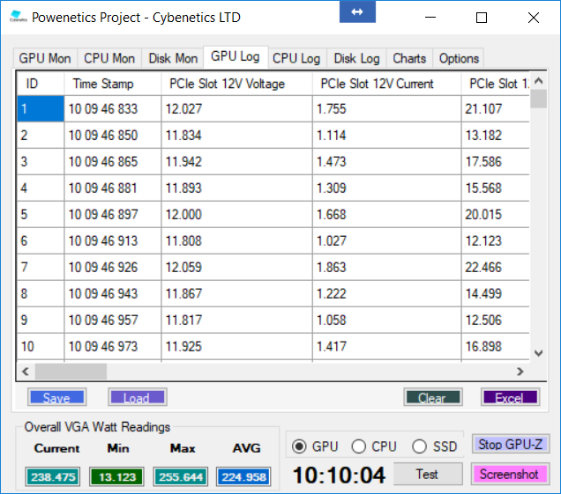Screen dimensions: 561x494
Task: Click the cell showing 22.466
Action: click(x=495, y=267)
